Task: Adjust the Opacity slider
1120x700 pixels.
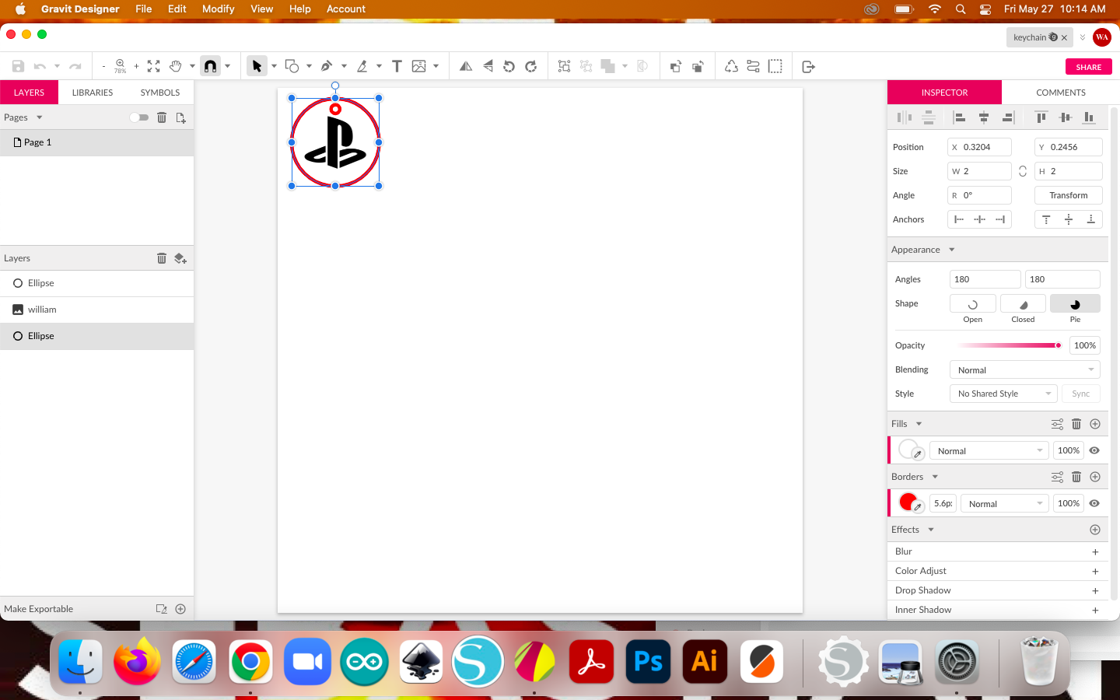Action: 1010,345
